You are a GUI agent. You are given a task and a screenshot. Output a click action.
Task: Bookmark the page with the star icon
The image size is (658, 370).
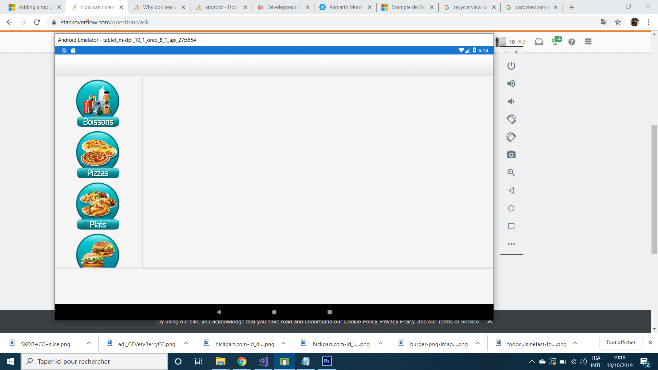618,22
